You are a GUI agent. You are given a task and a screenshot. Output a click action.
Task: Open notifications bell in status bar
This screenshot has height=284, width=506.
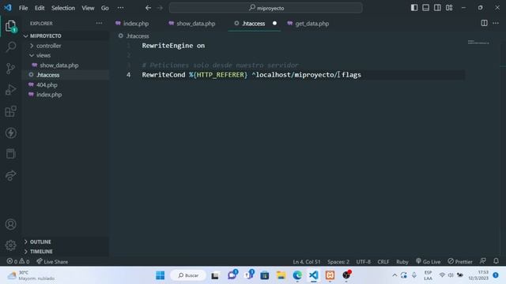coord(496,261)
